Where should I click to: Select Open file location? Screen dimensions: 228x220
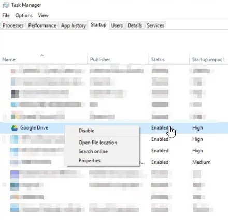tap(98, 143)
